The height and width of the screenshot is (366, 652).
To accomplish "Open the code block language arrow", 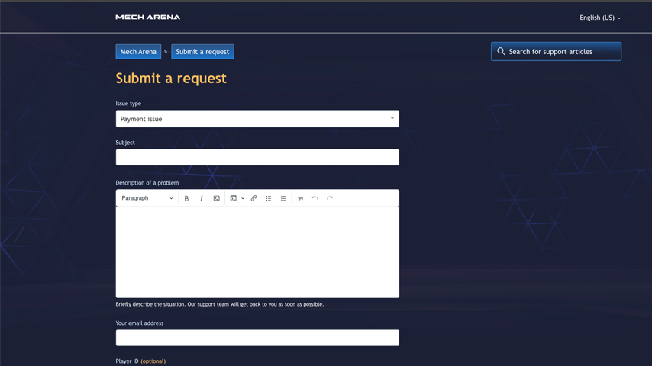I will tap(243, 198).
